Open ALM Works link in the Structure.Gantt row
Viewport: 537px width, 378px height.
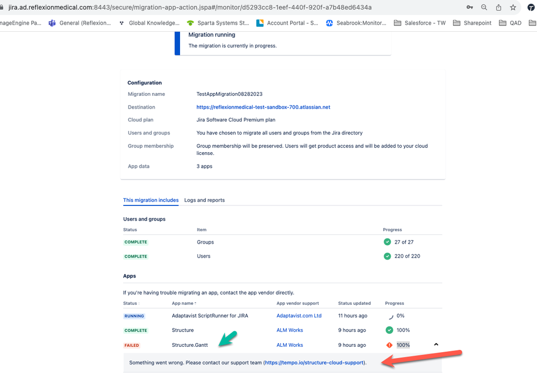(290, 345)
